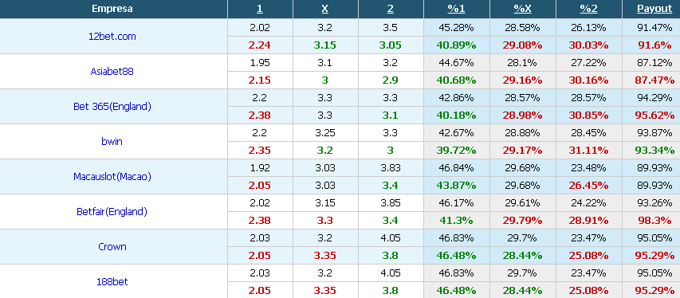Viewport: 680px width, 298px height.
Task: Sort table by %2 header
Action: pyautogui.click(x=588, y=9)
